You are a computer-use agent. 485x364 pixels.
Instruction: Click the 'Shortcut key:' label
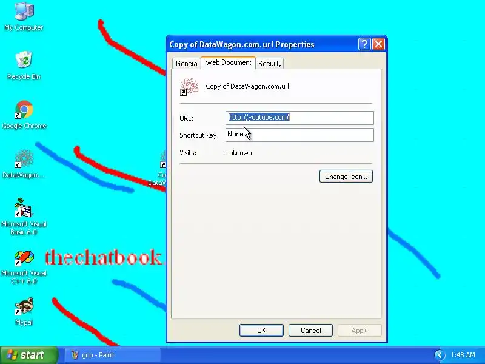coord(199,135)
